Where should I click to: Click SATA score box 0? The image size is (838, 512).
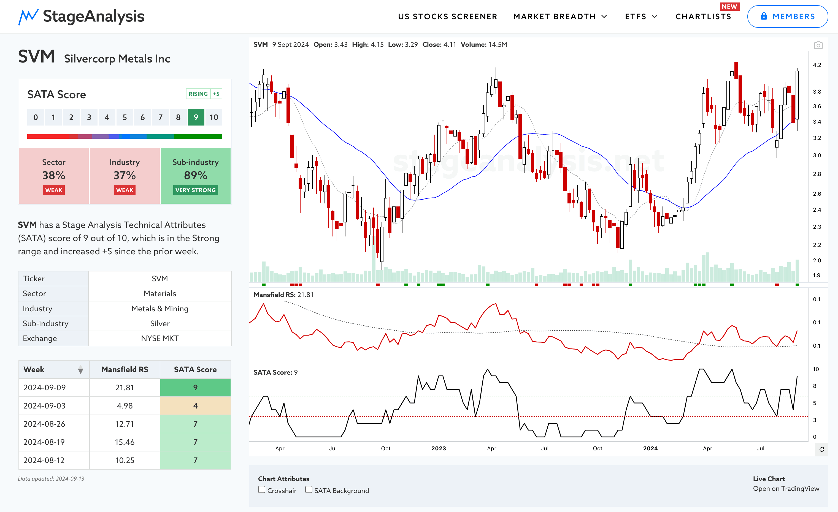click(36, 118)
